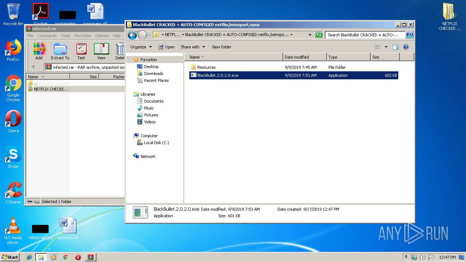Viewport: 466px width, 262px height.
Task: Open recent pages dropdown near Forward
Action: coord(149,35)
